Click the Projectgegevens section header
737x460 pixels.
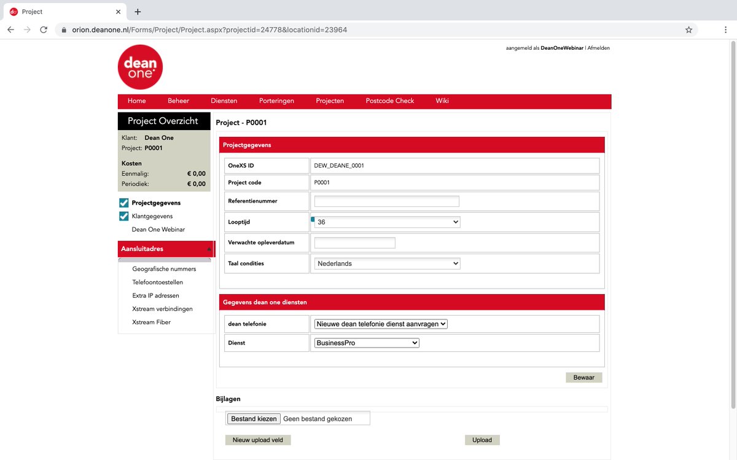(x=412, y=145)
